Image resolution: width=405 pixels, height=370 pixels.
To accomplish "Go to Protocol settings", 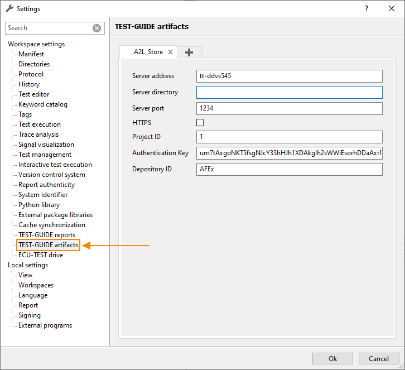I will point(31,74).
